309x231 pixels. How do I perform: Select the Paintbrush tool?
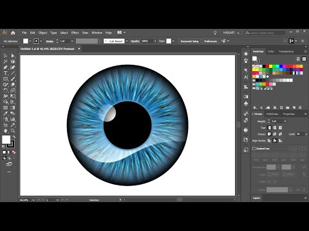[x=13, y=79]
